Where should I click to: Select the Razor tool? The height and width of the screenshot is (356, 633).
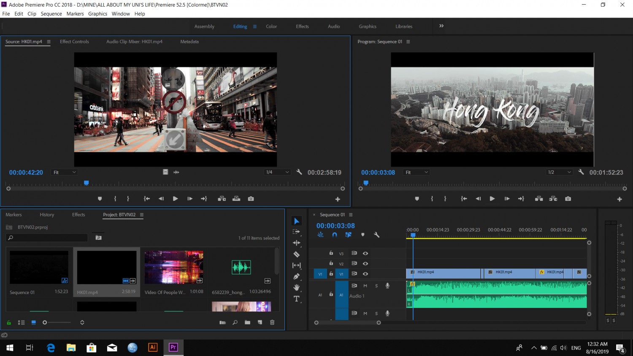(297, 254)
